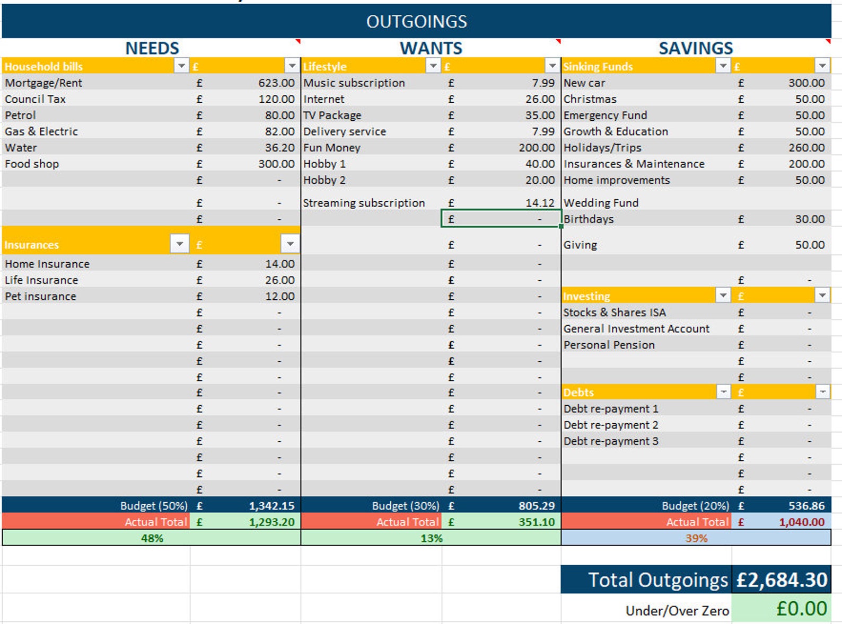The height and width of the screenshot is (624, 842).
Task: Select the Fun Money amount cell
Action: tap(501, 147)
